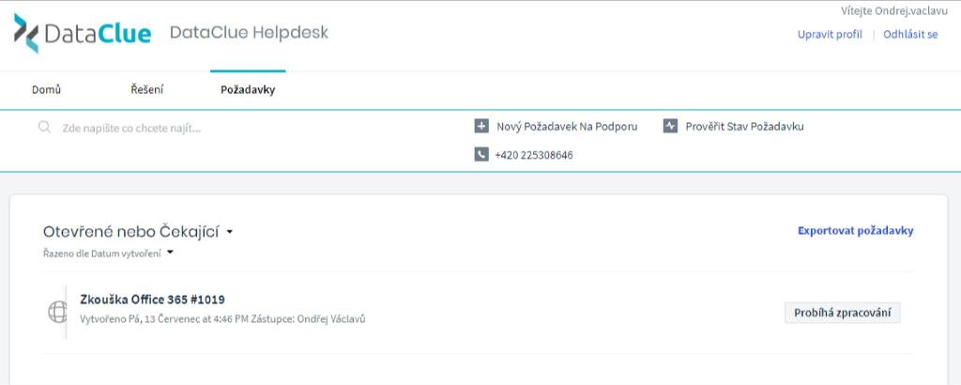The width and height of the screenshot is (961, 385).
Task: Open Prověřit Stav Požadavku
Action: pyautogui.click(x=744, y=127)
